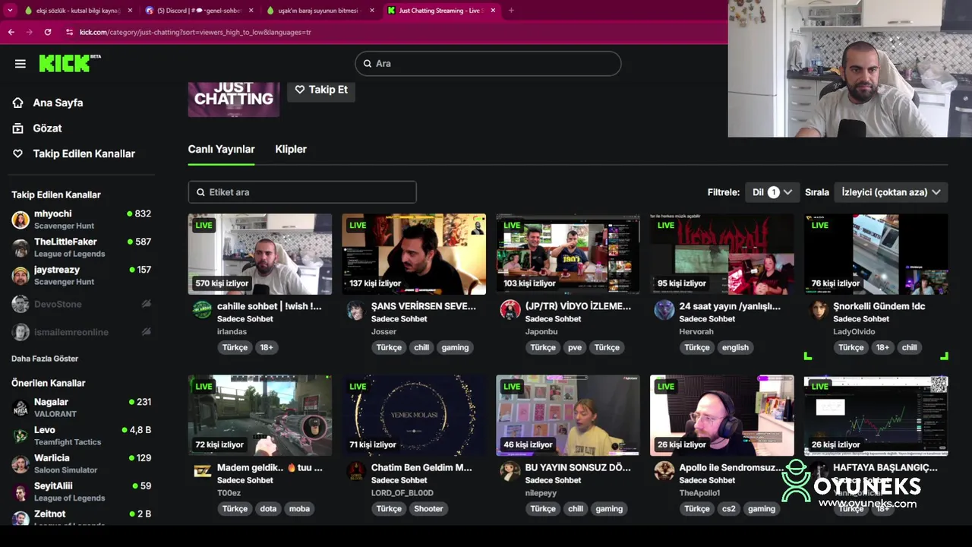Viewport: 972px width, 547px height.
Task: Click LadyOlvido streamer avatar
Action: 818,310
